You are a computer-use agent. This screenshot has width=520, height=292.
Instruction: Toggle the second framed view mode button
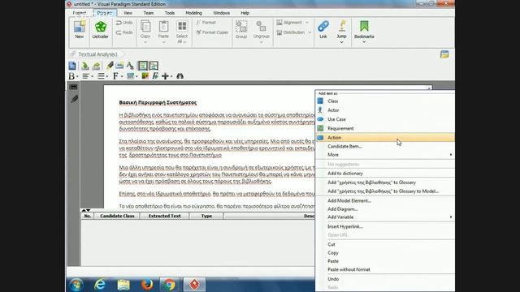154,66
